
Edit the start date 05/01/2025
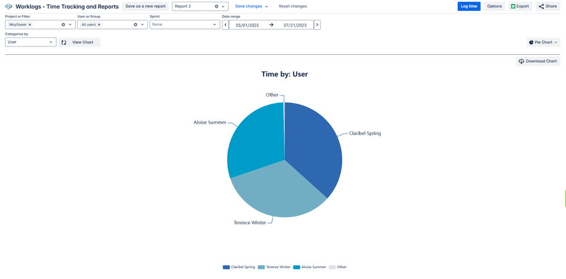click(248, 25)
